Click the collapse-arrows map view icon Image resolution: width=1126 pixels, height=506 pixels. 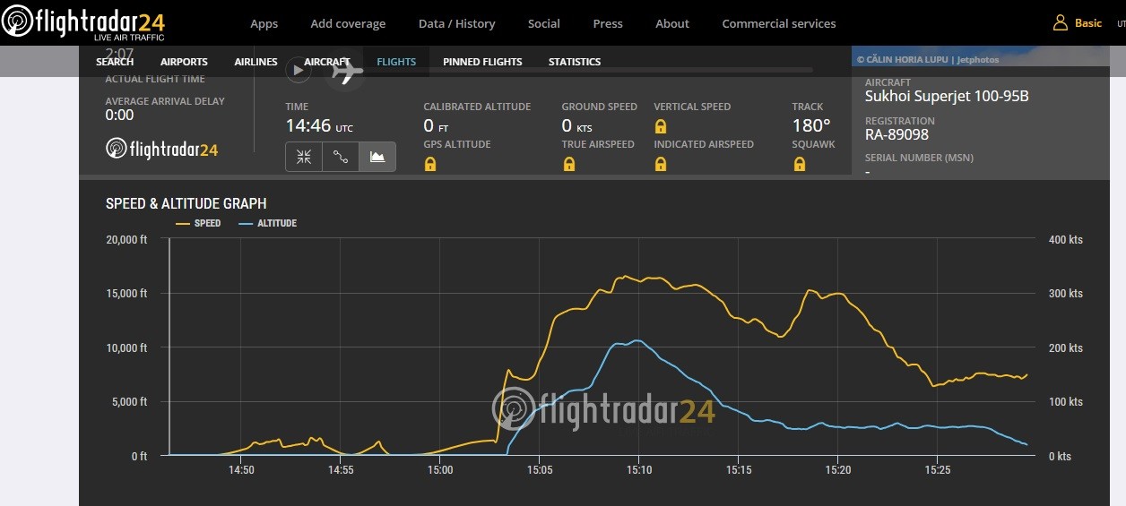click(304, 157)
